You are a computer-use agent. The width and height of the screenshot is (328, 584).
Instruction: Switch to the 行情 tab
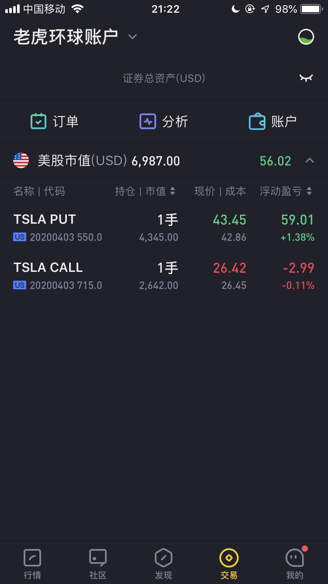coord(32,564)
